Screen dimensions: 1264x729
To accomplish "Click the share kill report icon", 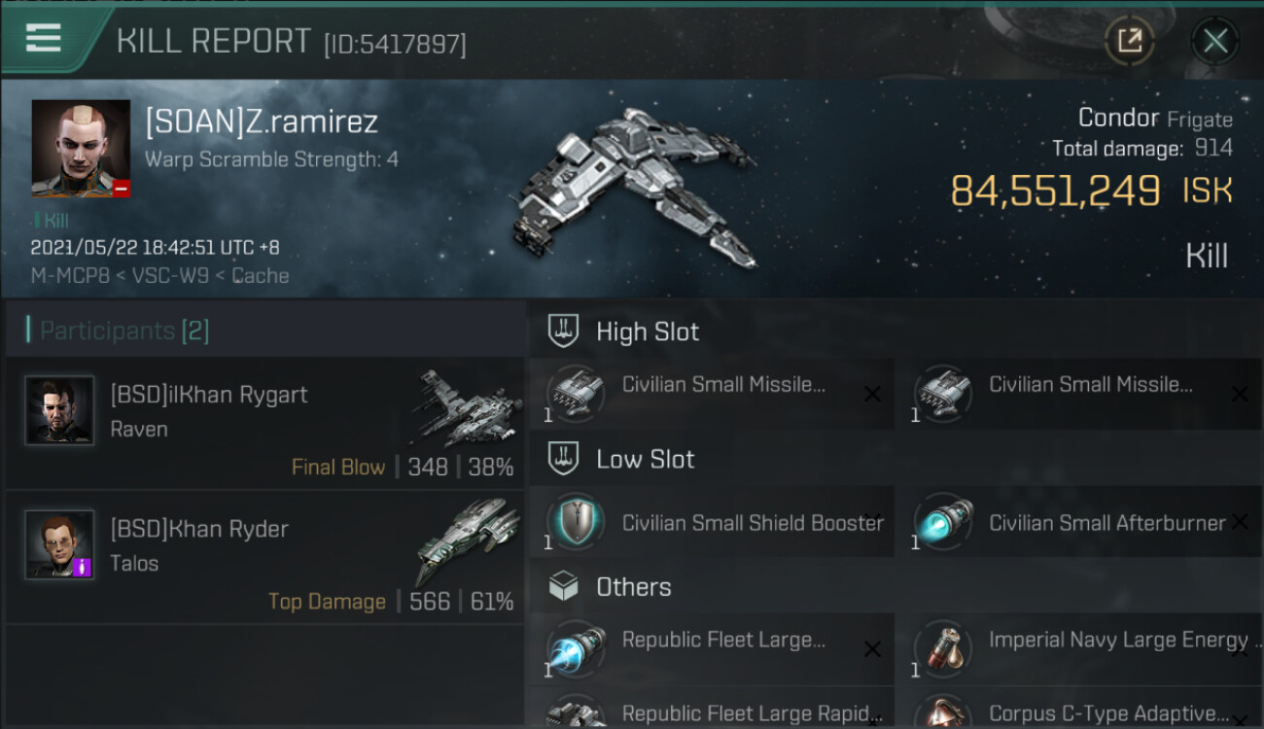I will coord(1129,41).
